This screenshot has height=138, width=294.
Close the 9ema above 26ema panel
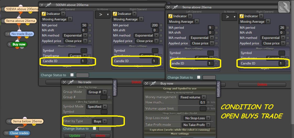click(169, 7)
